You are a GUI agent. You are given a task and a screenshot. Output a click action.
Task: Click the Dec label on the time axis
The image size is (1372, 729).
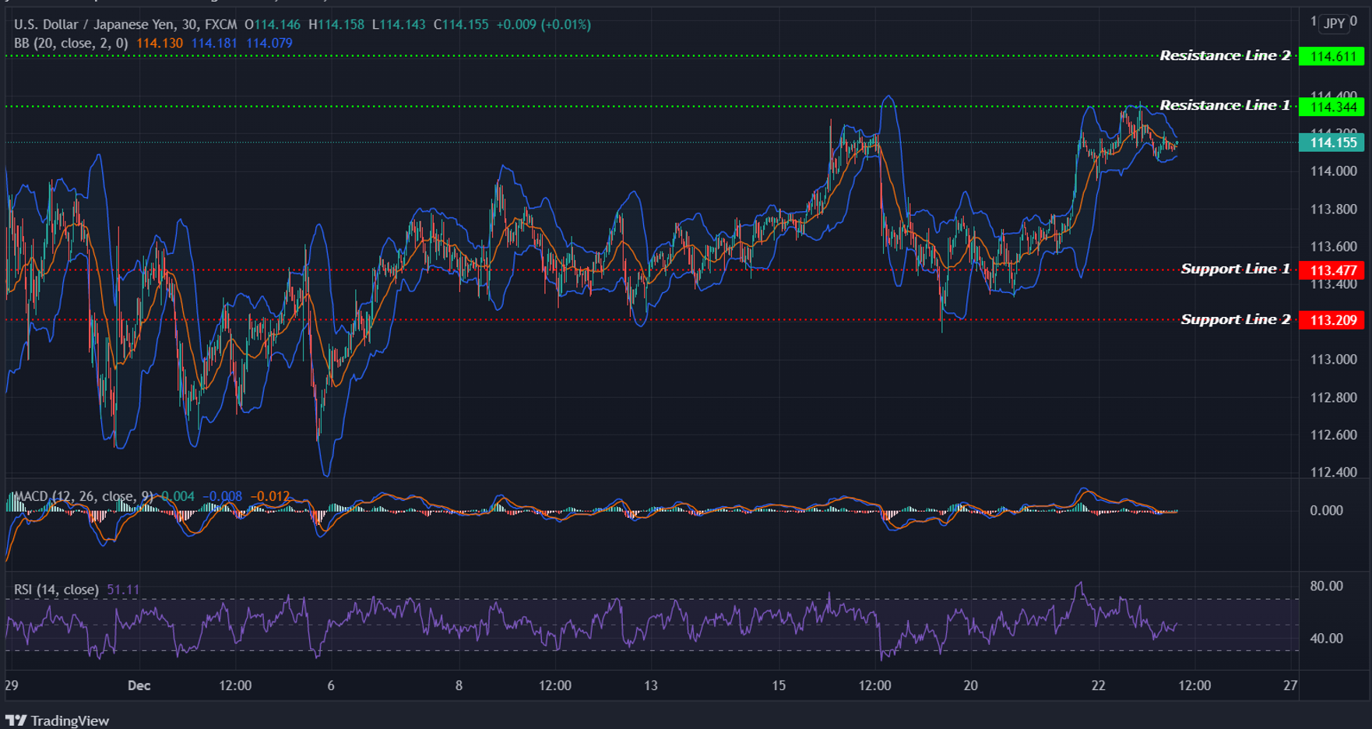coord(139,686)
